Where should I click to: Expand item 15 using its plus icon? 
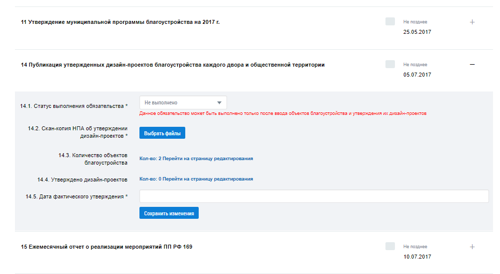(x=472, y=247)
